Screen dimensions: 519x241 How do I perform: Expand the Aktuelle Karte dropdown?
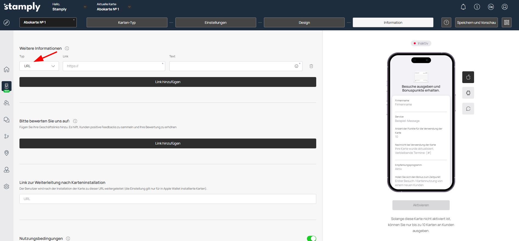tap(129, 7)
